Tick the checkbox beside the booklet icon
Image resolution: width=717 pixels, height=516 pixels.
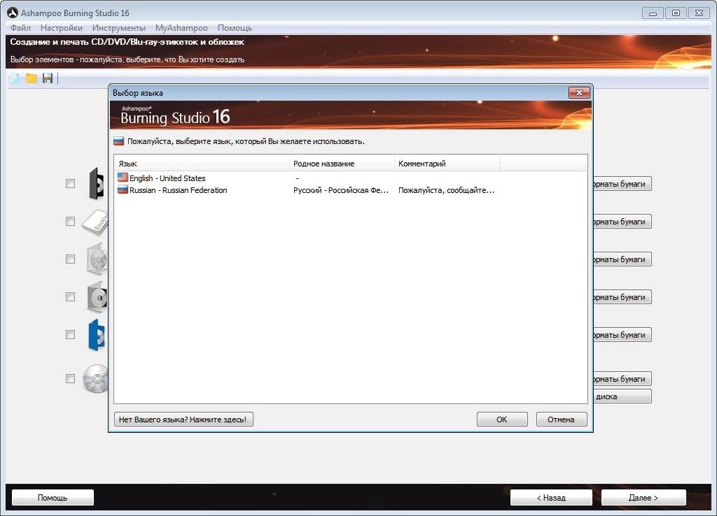point(70,222)
